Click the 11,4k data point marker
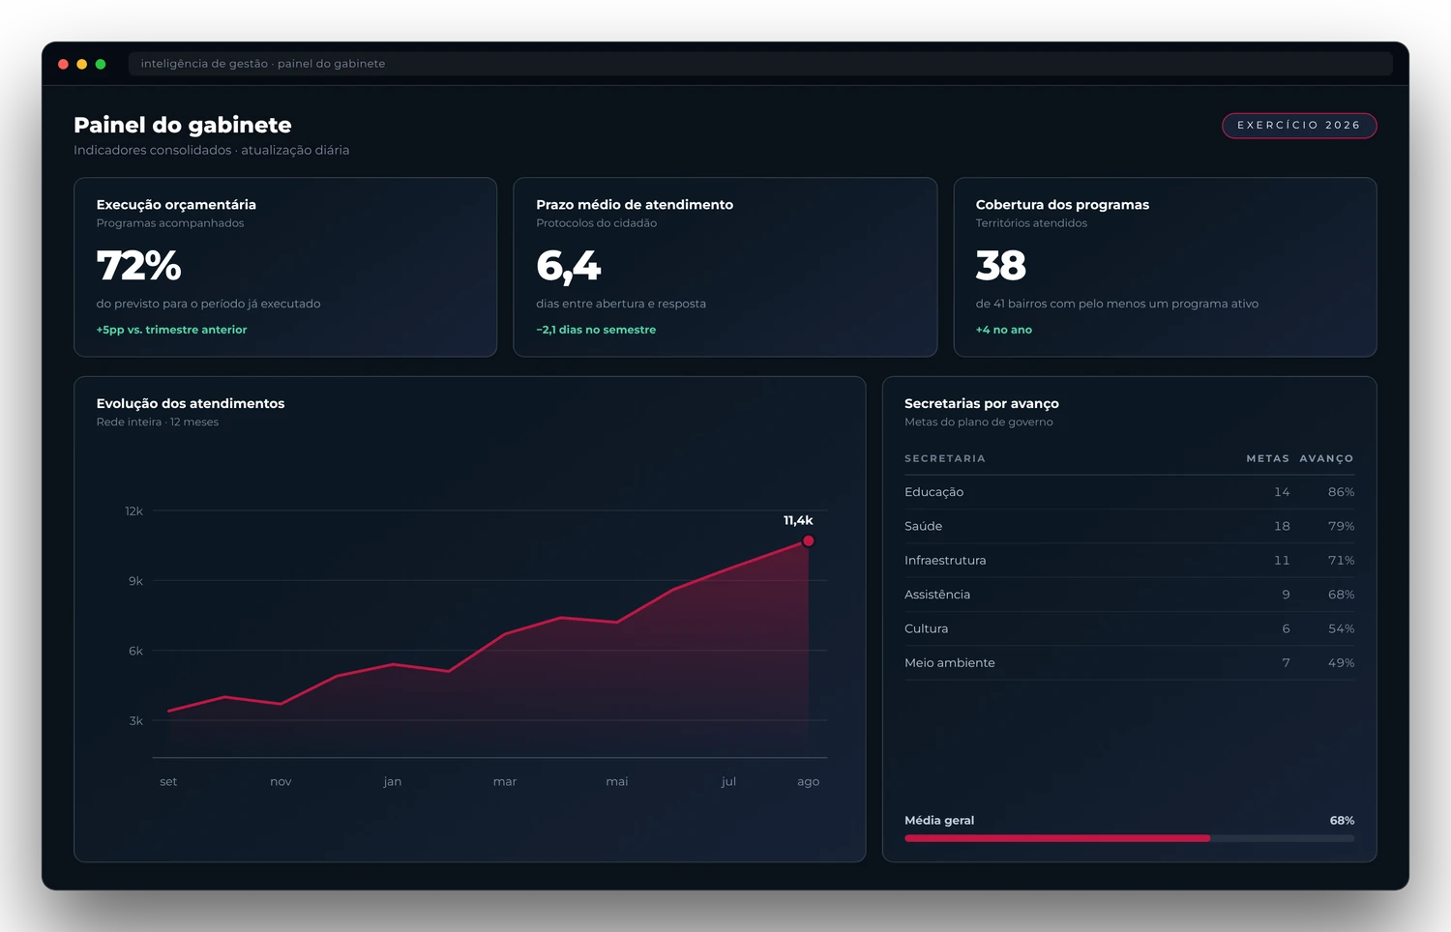1451x932 pixels. [x=809, y=541]
